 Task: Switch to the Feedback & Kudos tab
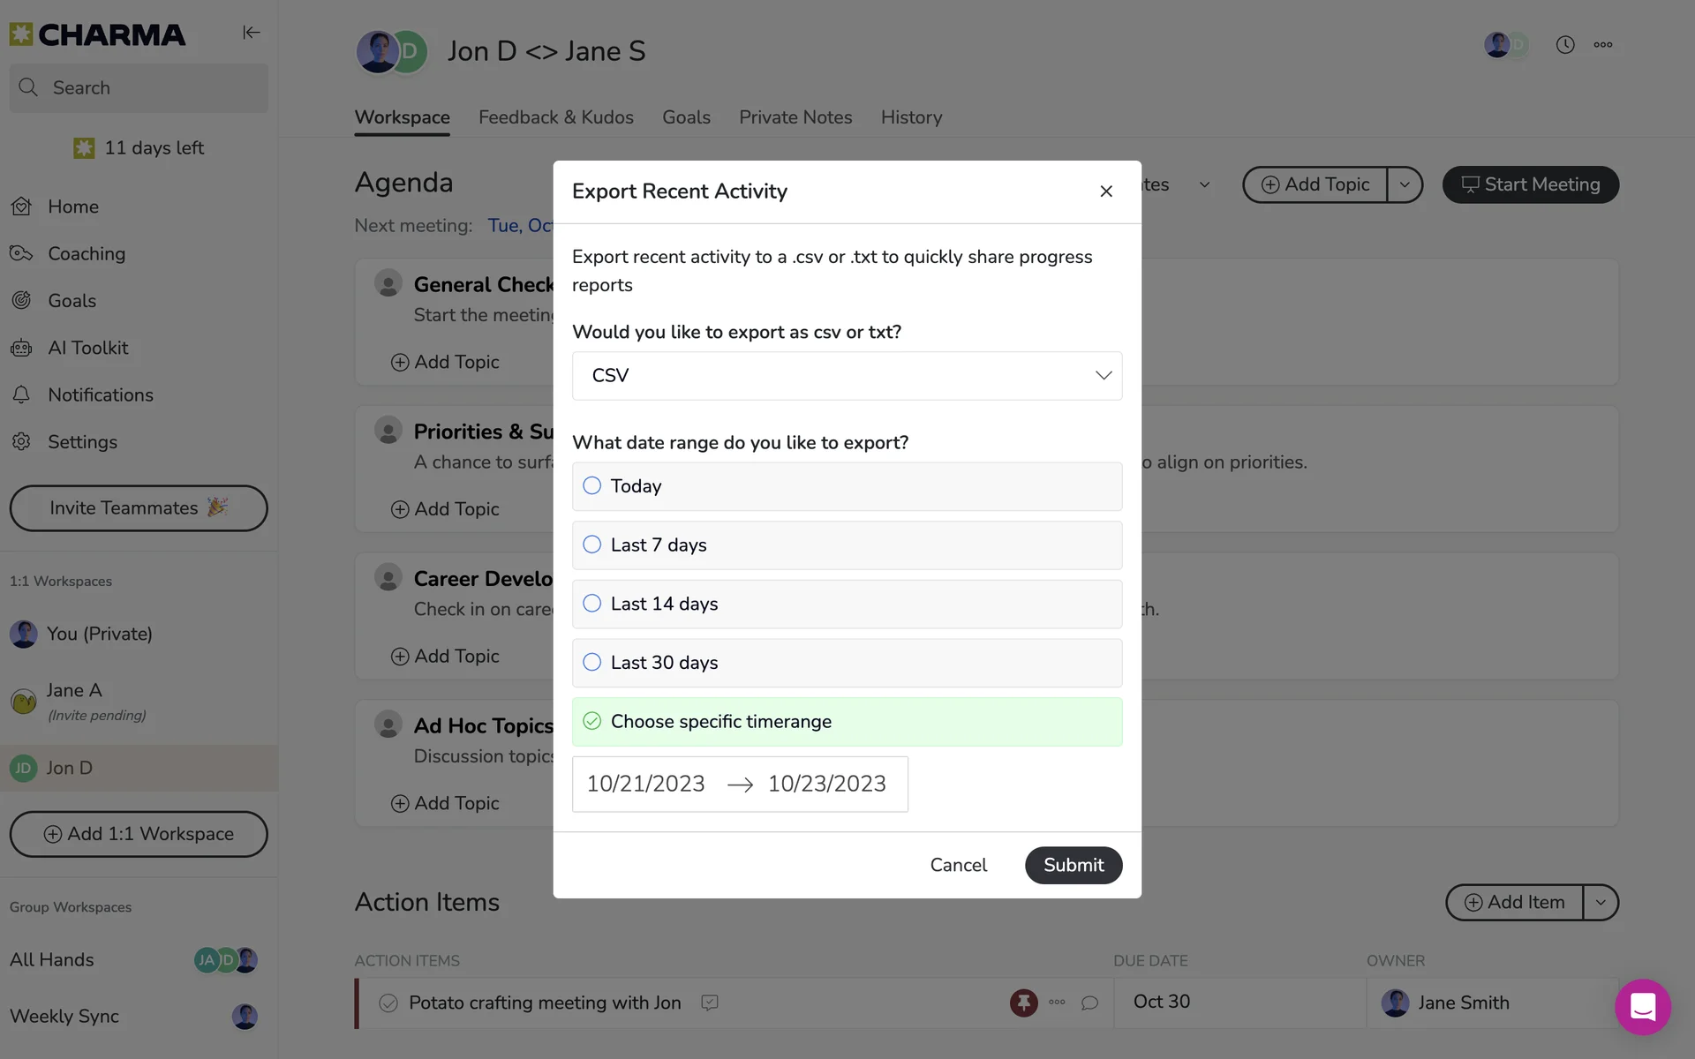(x=555, y=117)
